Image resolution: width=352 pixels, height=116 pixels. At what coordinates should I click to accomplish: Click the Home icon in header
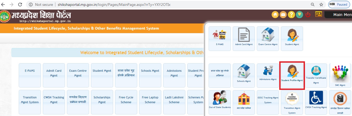coord(275,15)
